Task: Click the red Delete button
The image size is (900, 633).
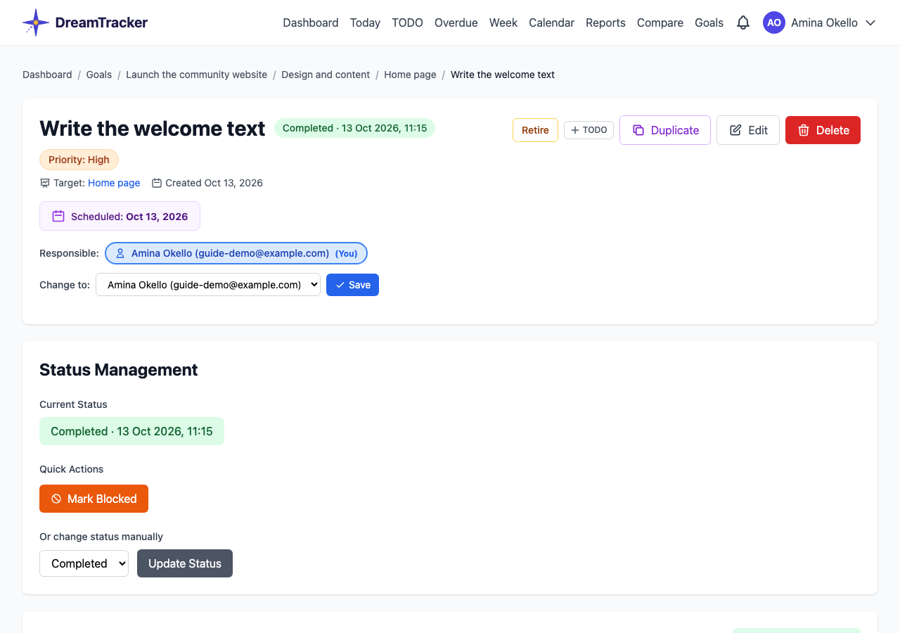Action: click(x=823, y=130)
